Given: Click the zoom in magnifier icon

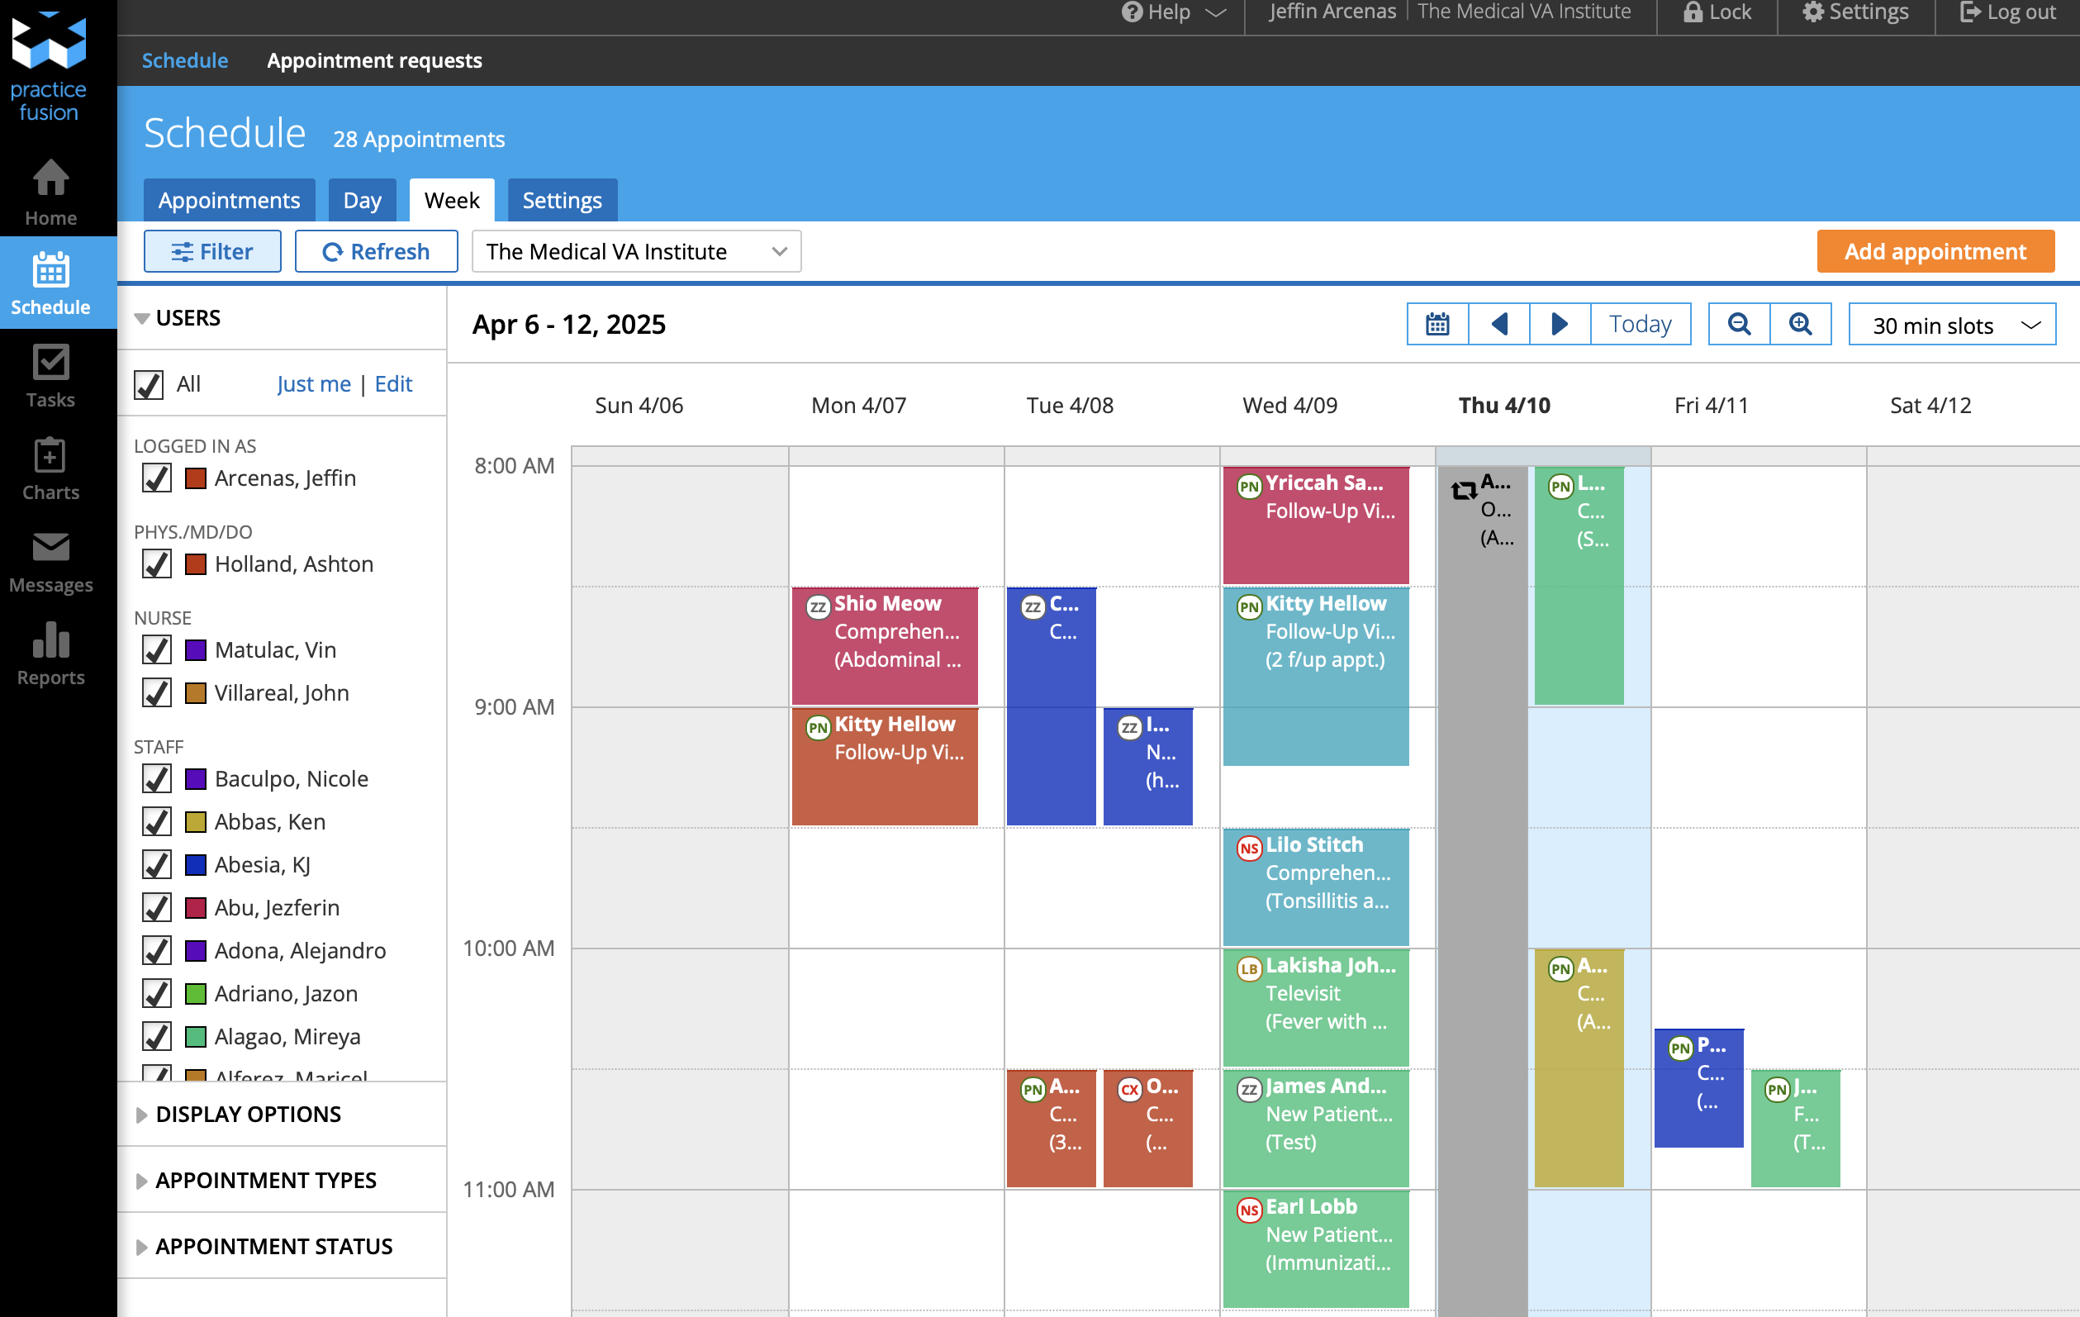Looking at the screenshot, I should point(1800,324).
